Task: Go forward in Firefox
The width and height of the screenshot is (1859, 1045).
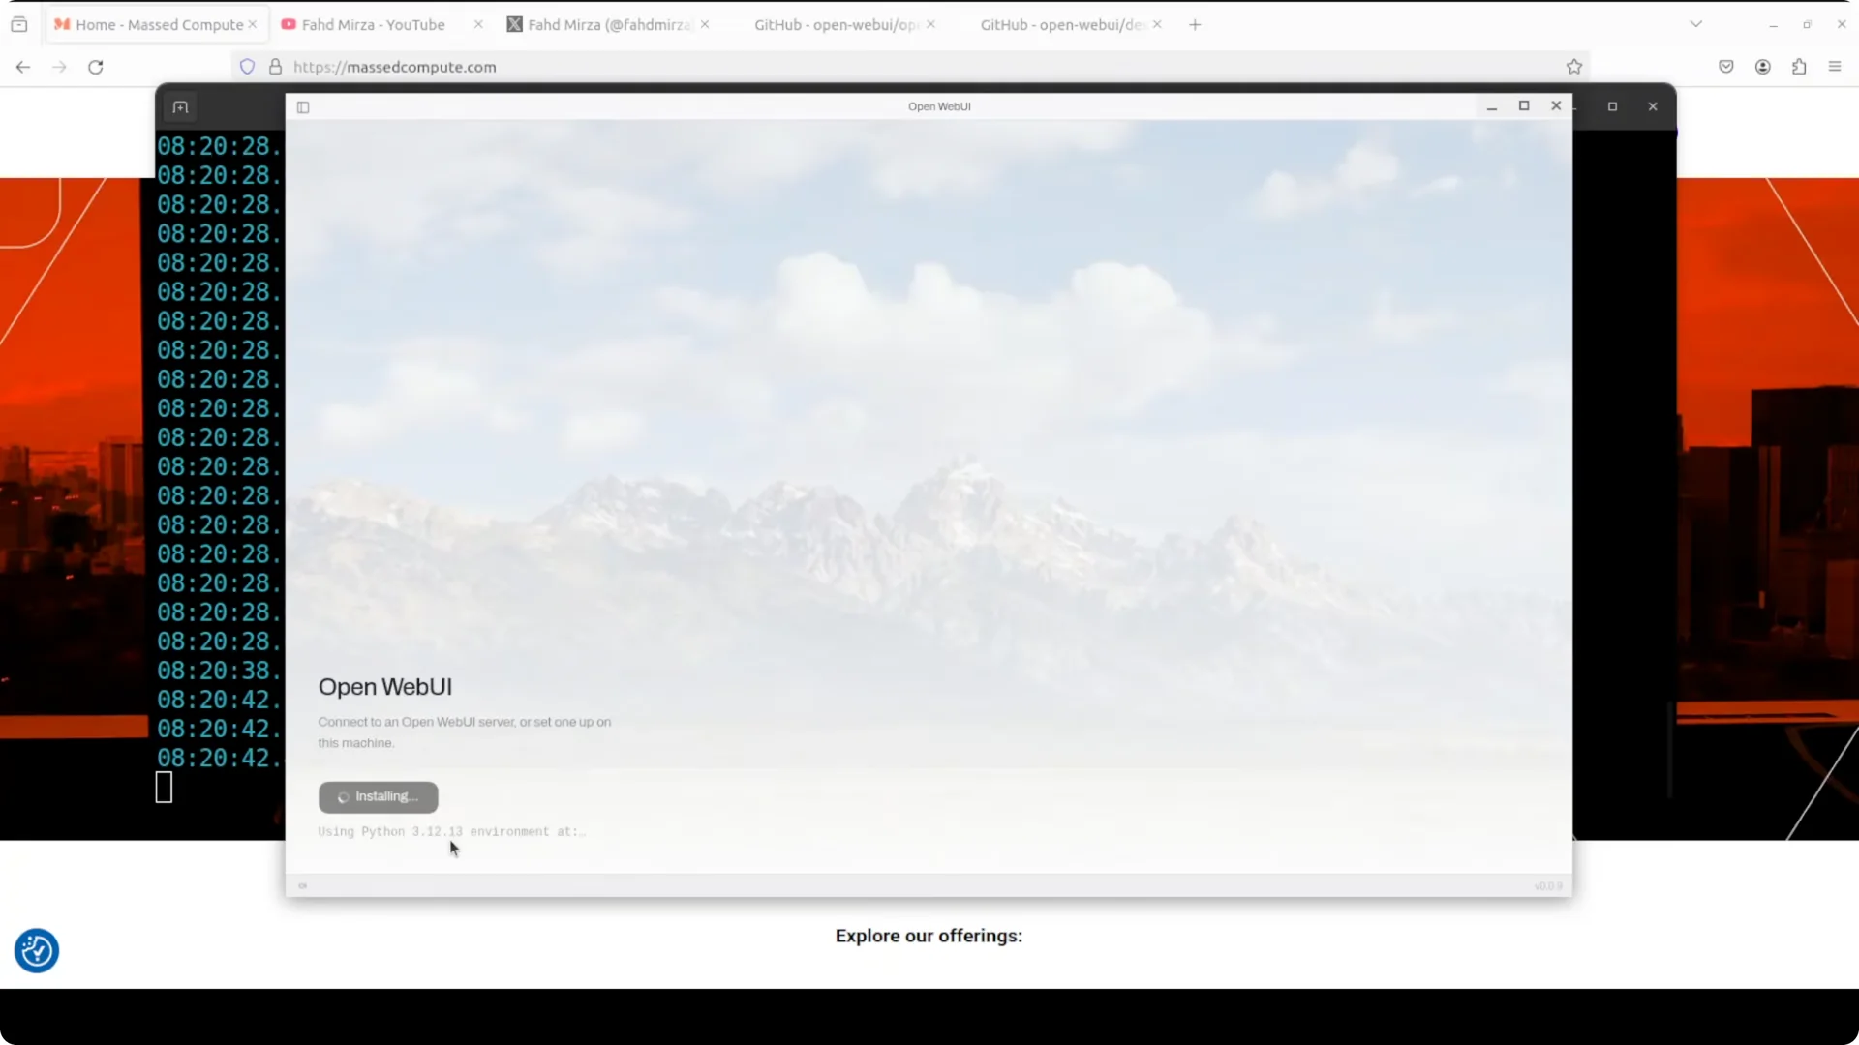Action: pyautogui.click(x=59, y=67)
